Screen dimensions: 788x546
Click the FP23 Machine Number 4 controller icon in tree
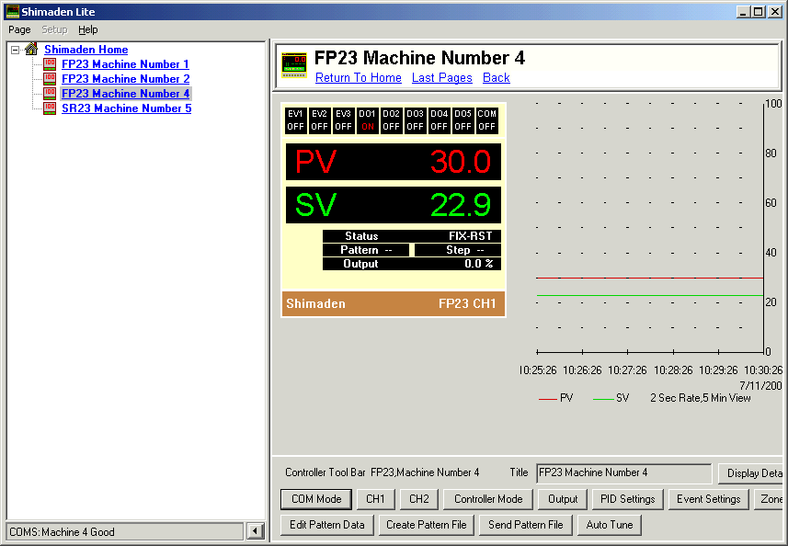[x=50, y=94]
